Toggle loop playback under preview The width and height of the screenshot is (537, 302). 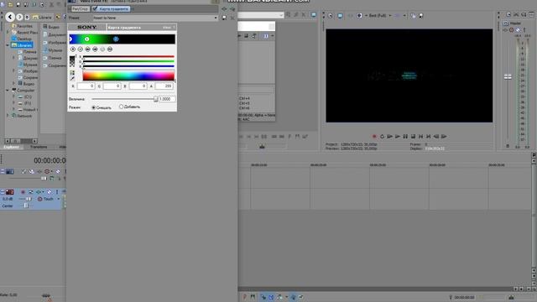383,137
